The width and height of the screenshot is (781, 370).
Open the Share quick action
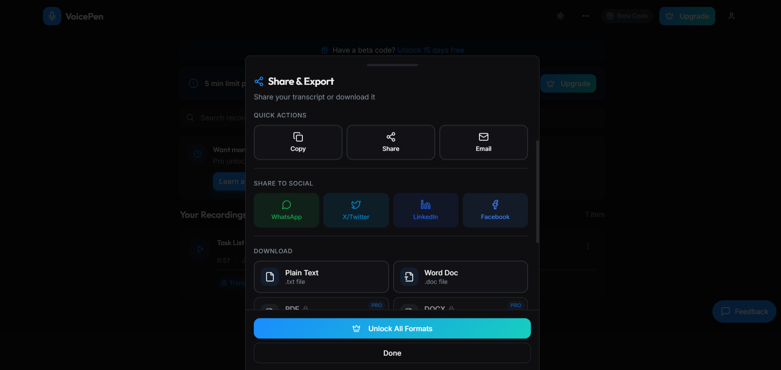point(391,142)
